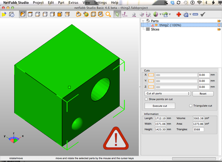The height and width of the screenshot is (162, 222).
Task: Click the Z cut value field
Action: tap(204, 87)
